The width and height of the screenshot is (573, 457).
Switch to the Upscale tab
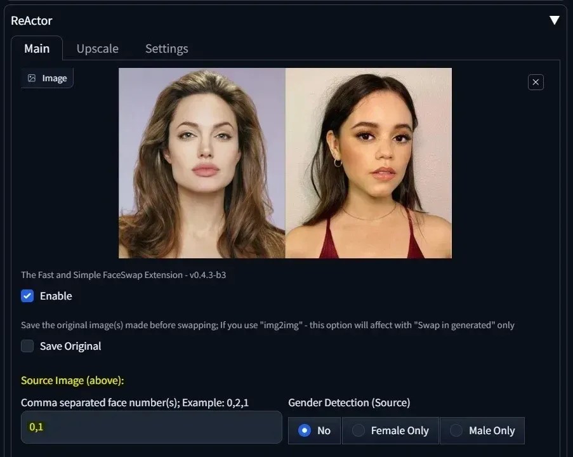click(x=97, y=48)
